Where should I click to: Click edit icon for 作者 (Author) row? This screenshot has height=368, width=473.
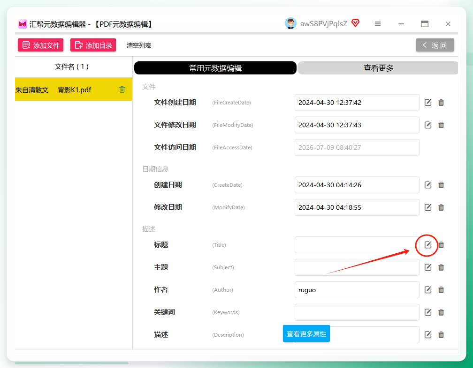point(428,290)
